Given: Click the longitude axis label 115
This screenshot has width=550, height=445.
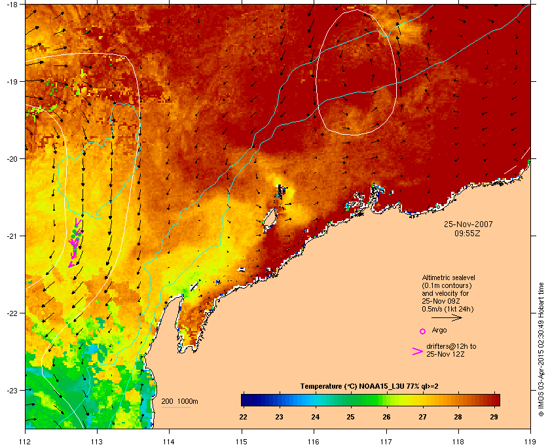Looking at the screenshot, I should tap(242, 442).
